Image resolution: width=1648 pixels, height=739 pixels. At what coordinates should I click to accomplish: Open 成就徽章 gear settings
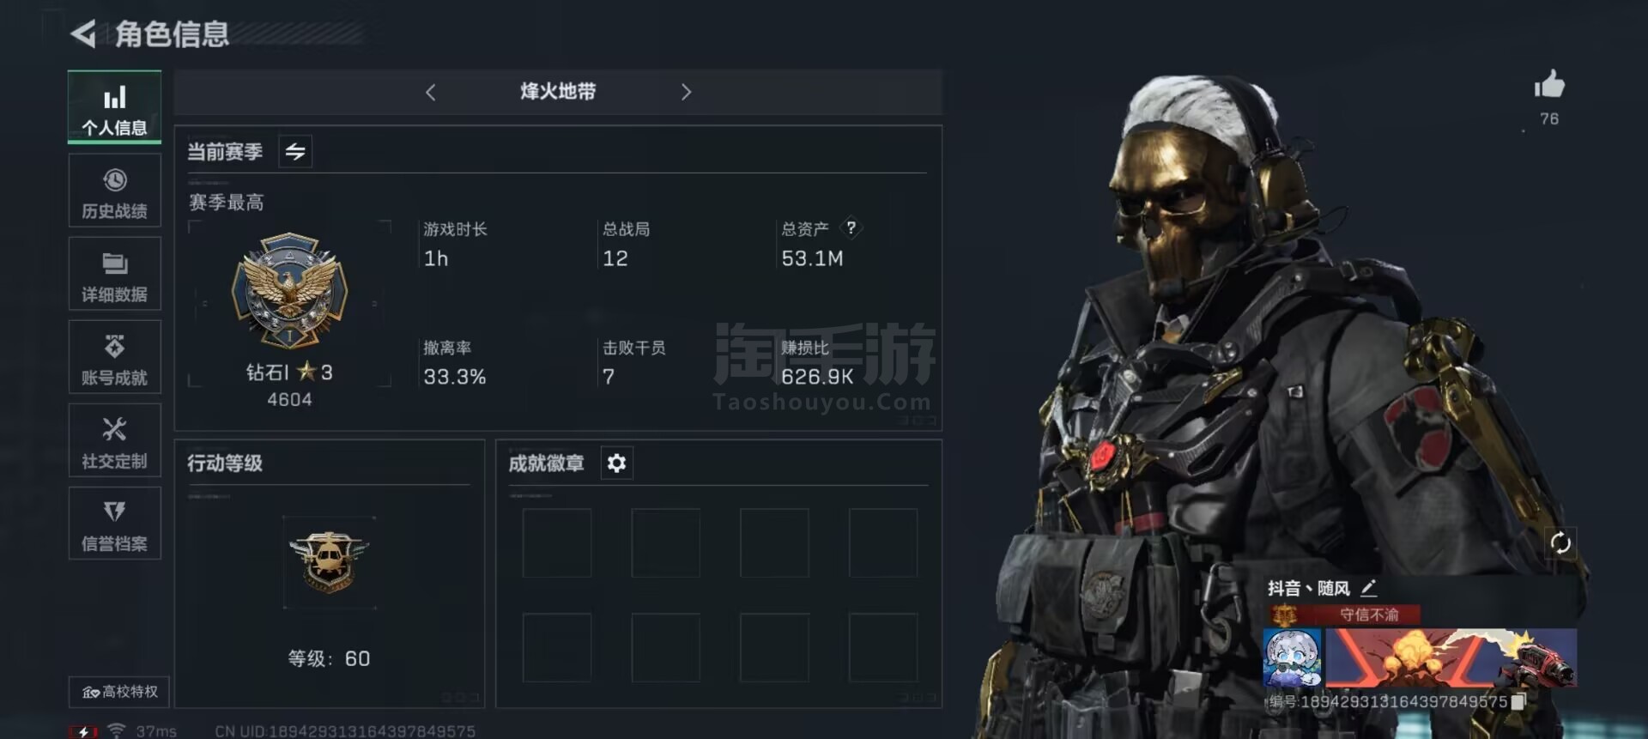[616, 463]
